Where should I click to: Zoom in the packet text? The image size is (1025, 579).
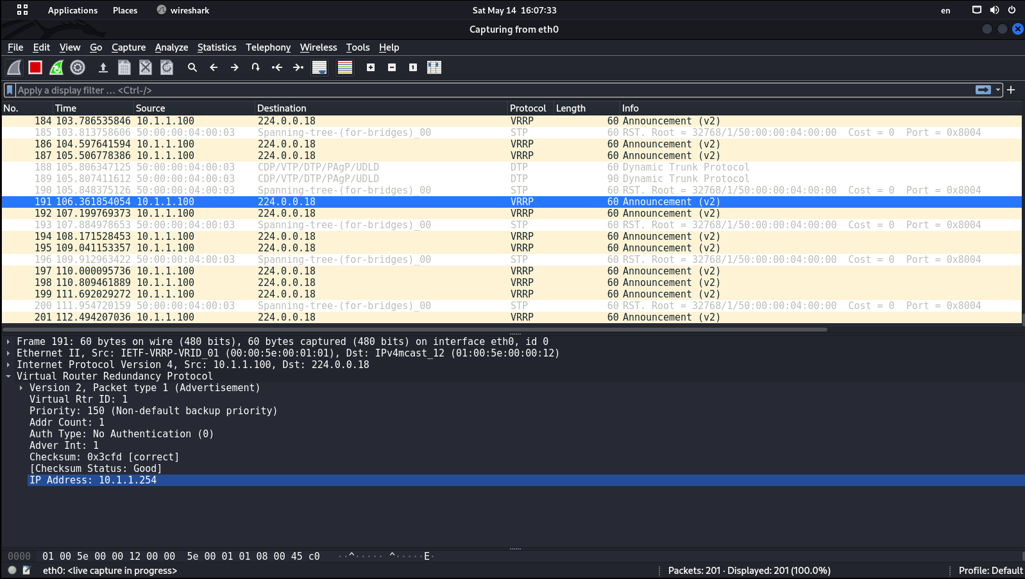click(371, 67)
